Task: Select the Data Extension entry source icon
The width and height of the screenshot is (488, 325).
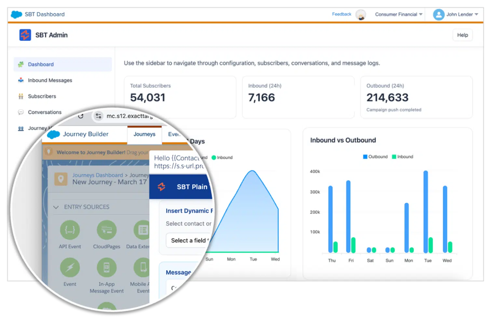Action: coord(142,230)
